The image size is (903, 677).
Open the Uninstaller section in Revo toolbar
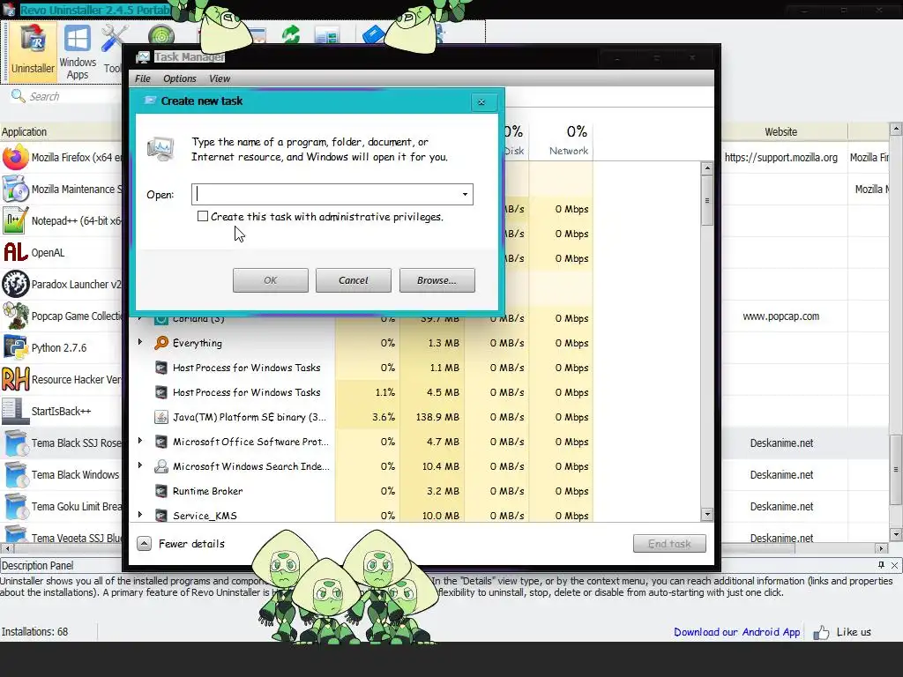pyautogui.click(x=33, y=50)
